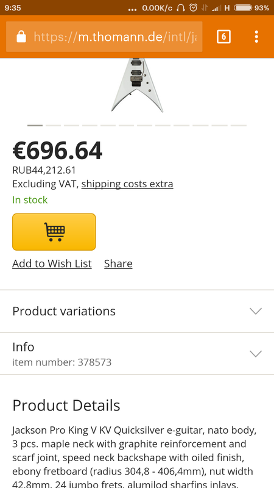This screenshot has width=274, height=488.
Task: Click the Product variations chevron arrow
Action: coord(256,311)
